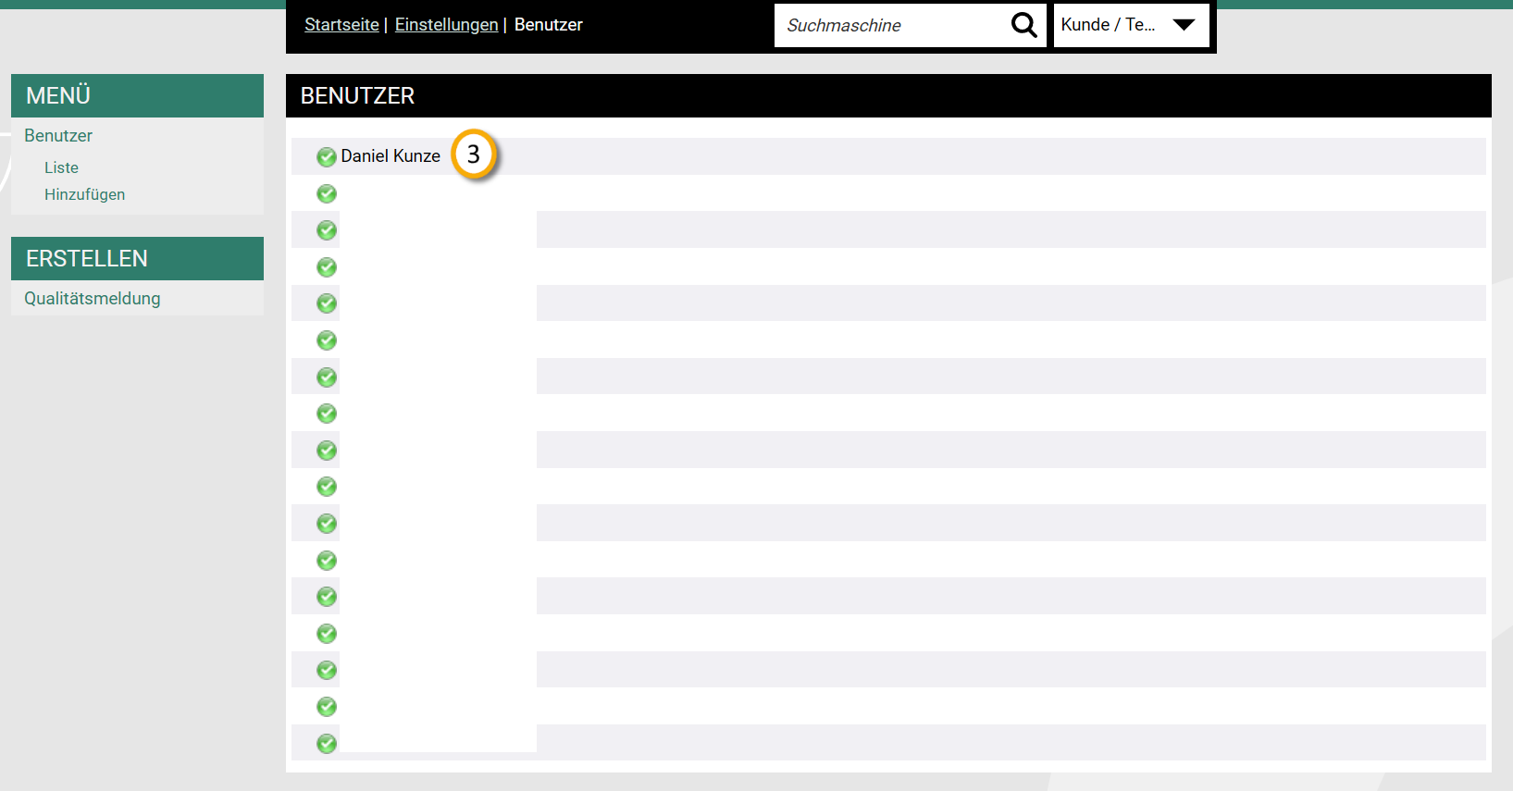The width and height of the screenshot is (1513, 791).
Task: Click green check icon beside Daniel Kunze
Action: click(x=327, y=157)
